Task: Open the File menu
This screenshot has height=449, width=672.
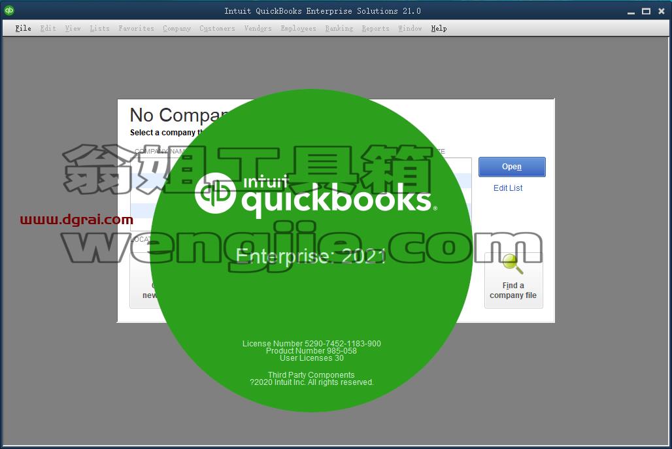Action: pyautogui.click(x=23, y=28)
